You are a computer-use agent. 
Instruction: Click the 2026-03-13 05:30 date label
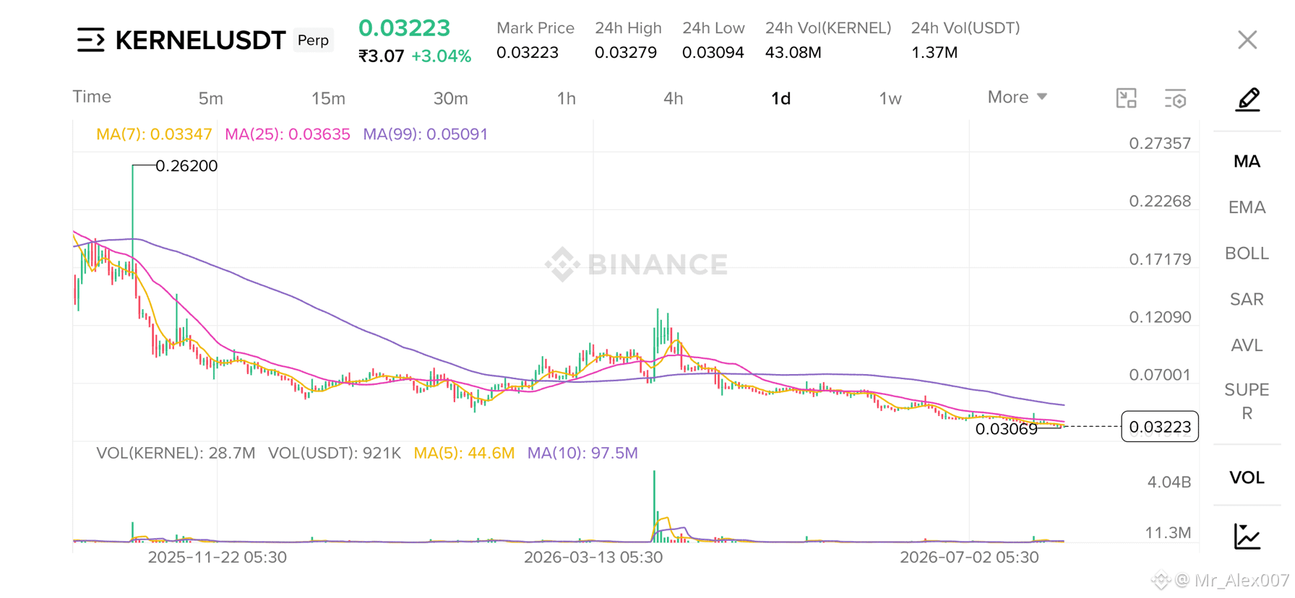(x=593, y=558)
